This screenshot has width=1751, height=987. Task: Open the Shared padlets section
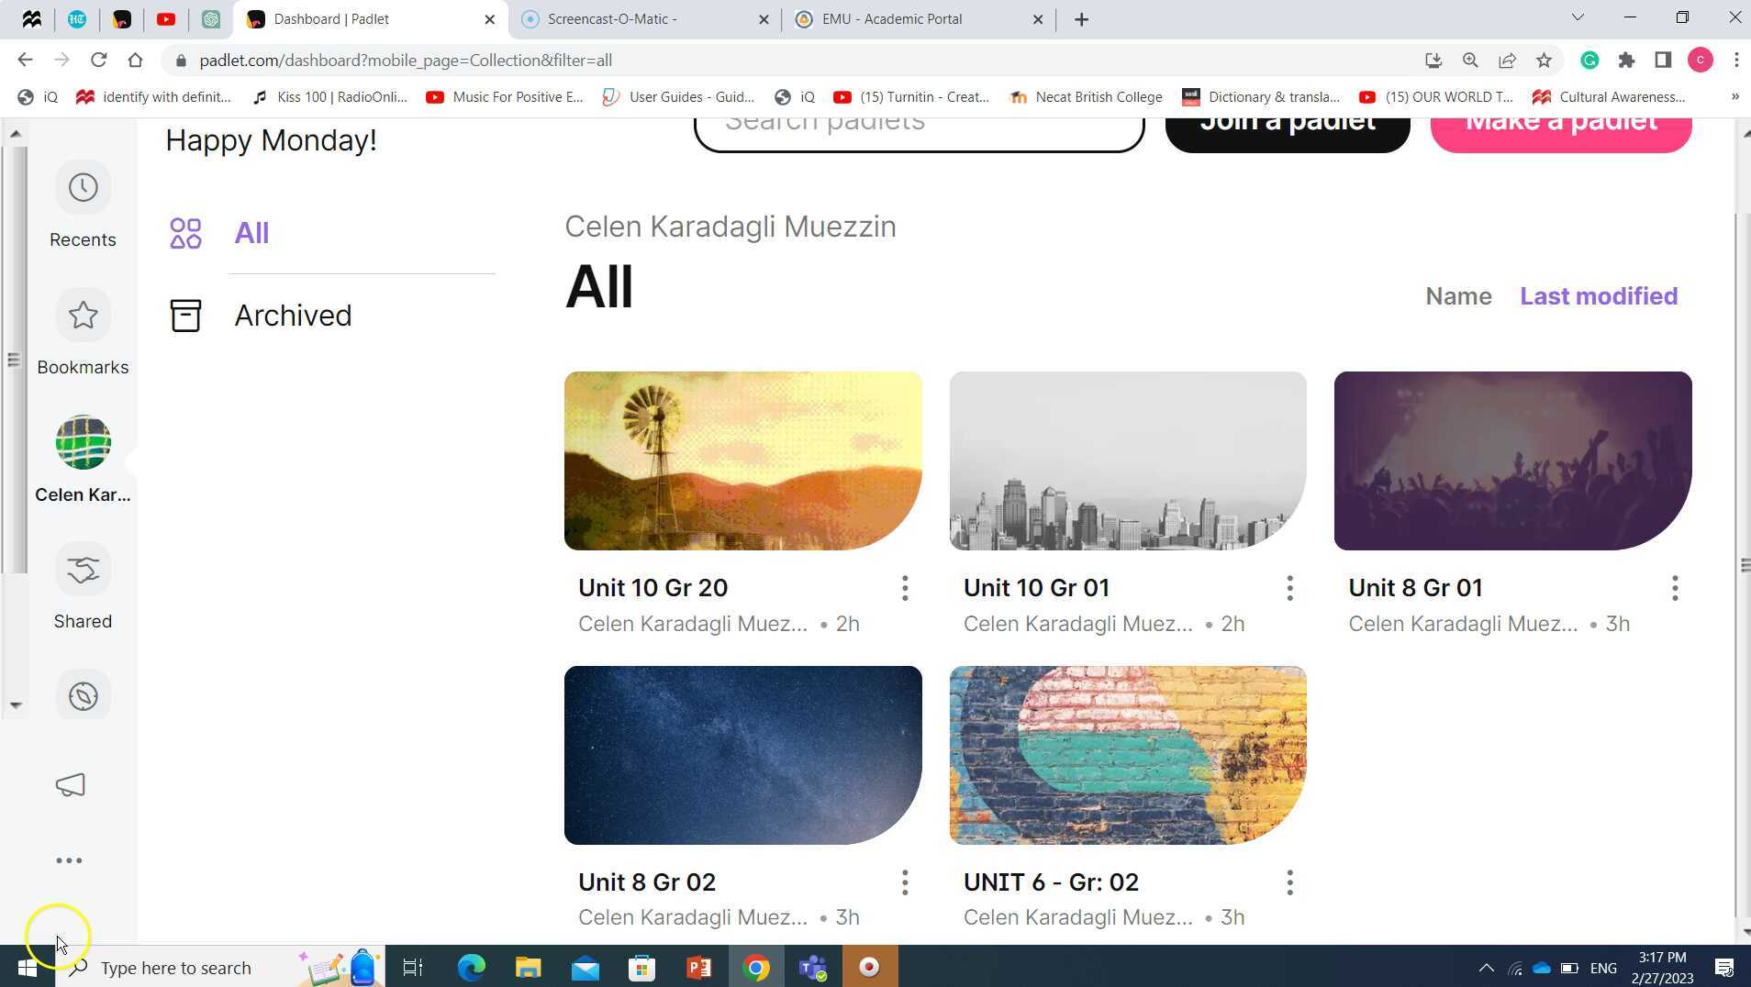(x=83, y=585)
